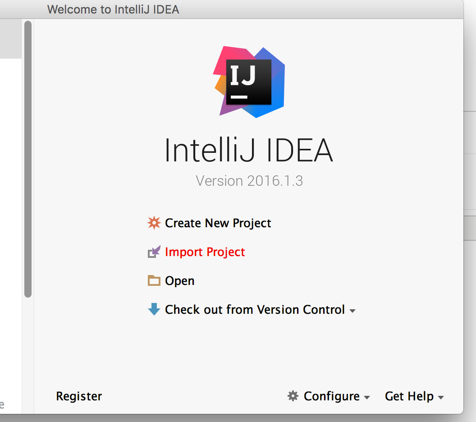Click the IJ IntelliJ IDEA logo

pyautogui.click(x=249, y=82)
